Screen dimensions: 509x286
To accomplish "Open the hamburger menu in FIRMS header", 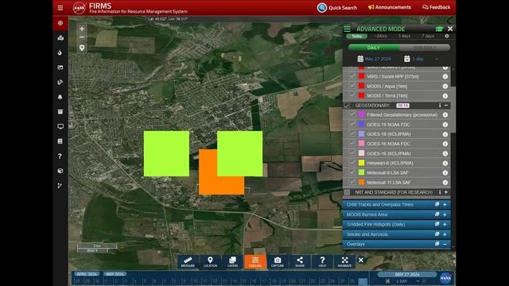I will tap(60, 7).
